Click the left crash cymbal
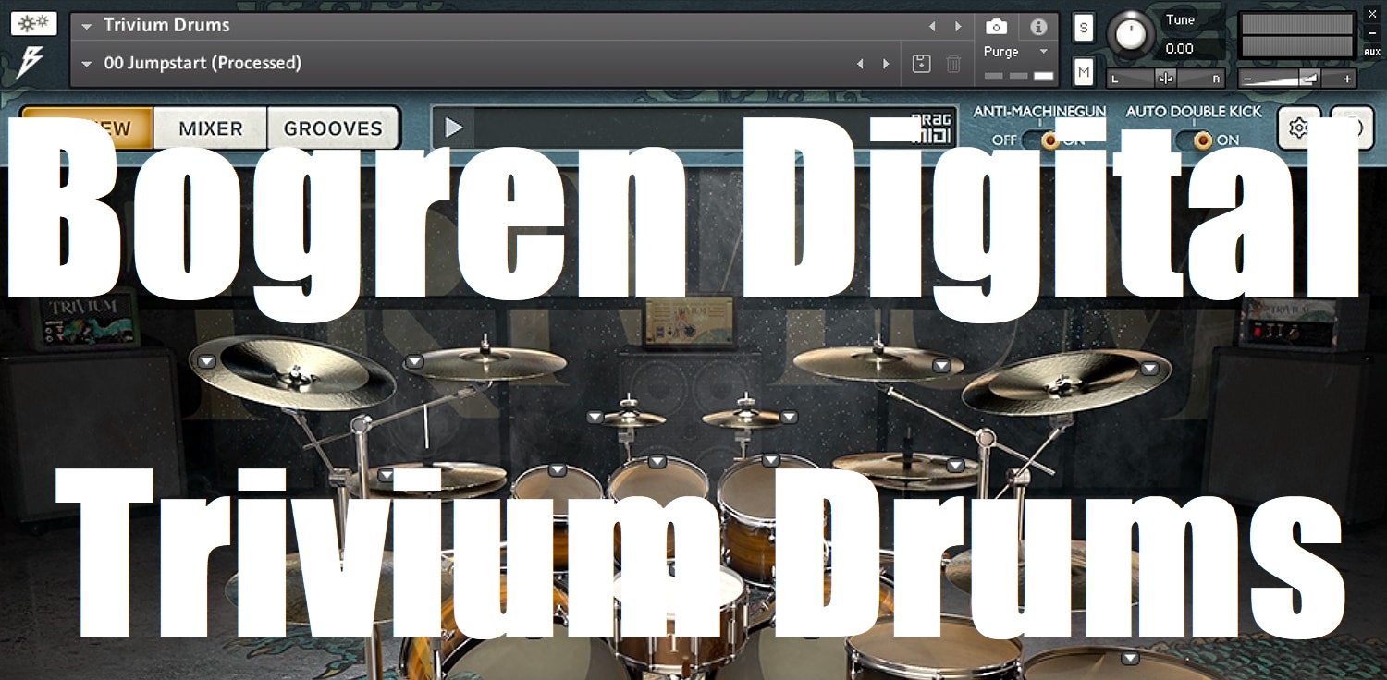 click(x=485, y=362)
